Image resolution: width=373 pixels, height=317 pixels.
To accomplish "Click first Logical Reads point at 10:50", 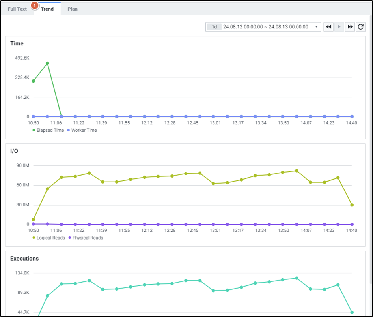I will click(34, 219).
